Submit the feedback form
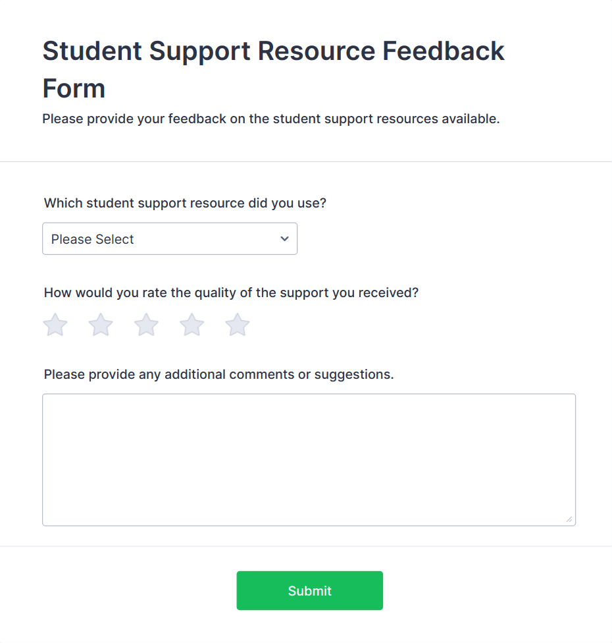The image size is (612, 643). pyautogui.click(x=309, y=590)
